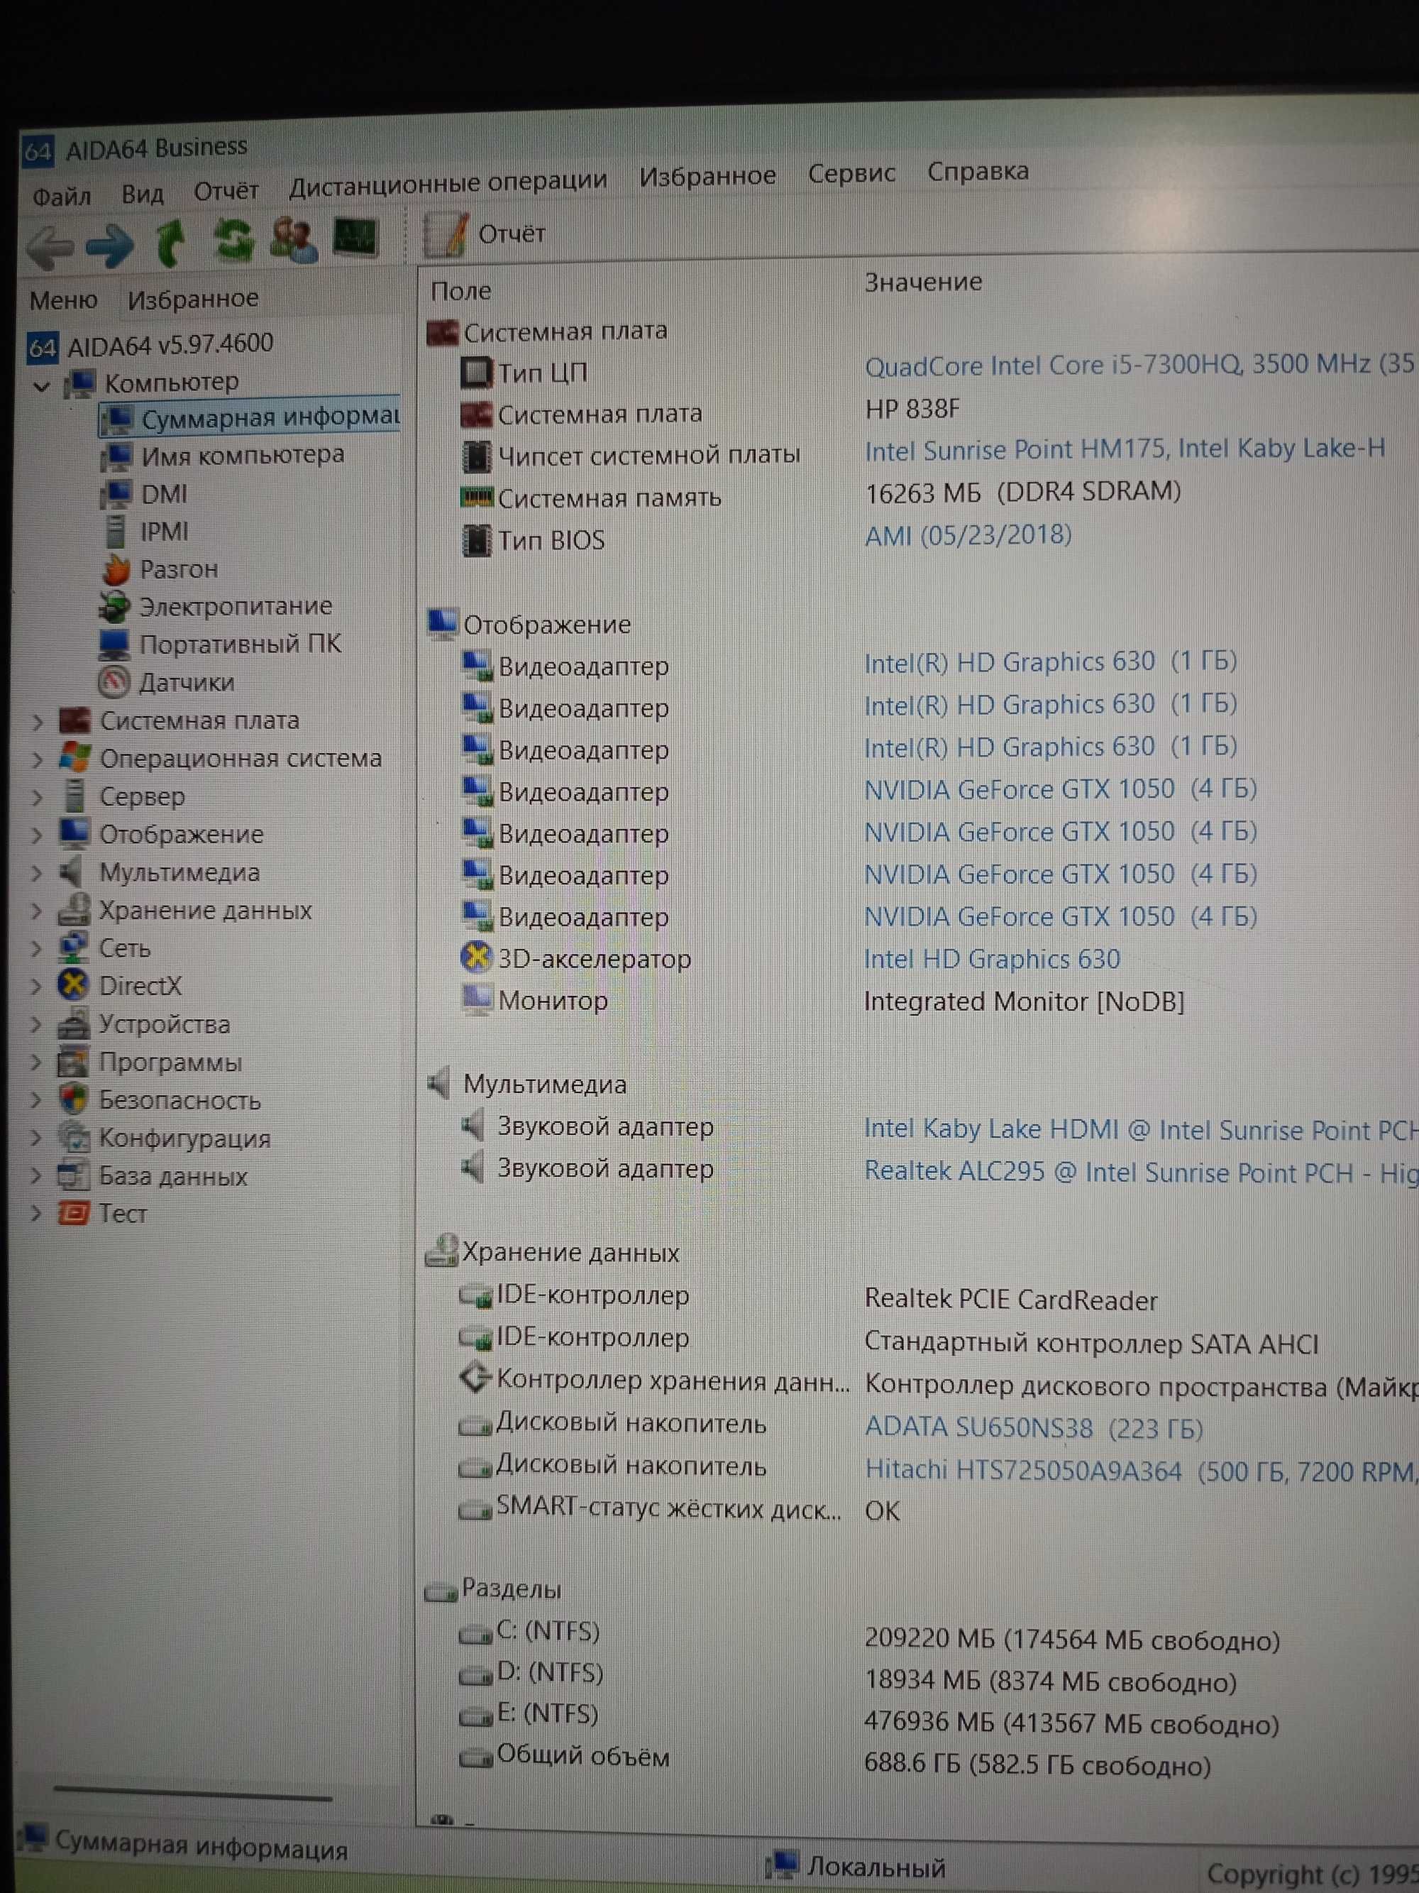1419x1893 pixels.
Task: Expand the Отображение tree node
Action: [37, 836]
